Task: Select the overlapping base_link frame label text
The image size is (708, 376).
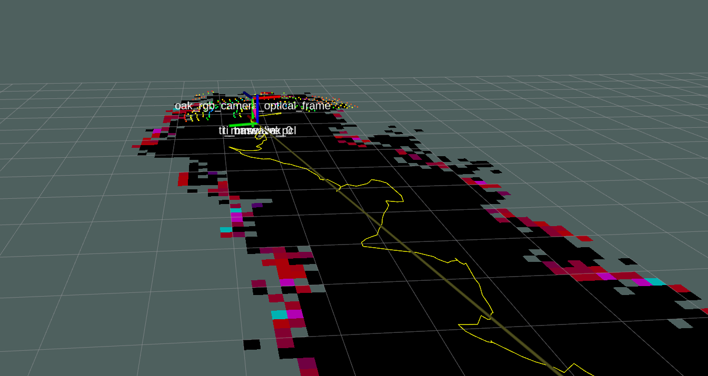Action: pyautogui.click(x=257, y=130)
